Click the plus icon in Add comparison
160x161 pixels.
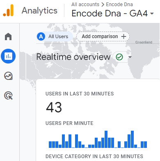tap(123, 36)
